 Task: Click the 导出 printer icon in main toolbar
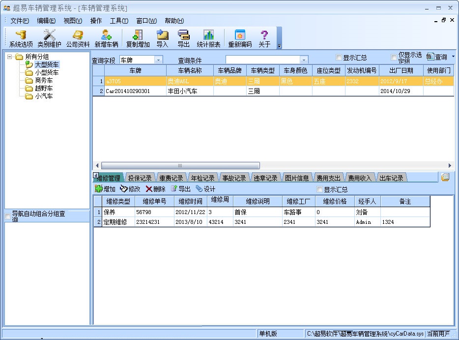tap(183, 38)
